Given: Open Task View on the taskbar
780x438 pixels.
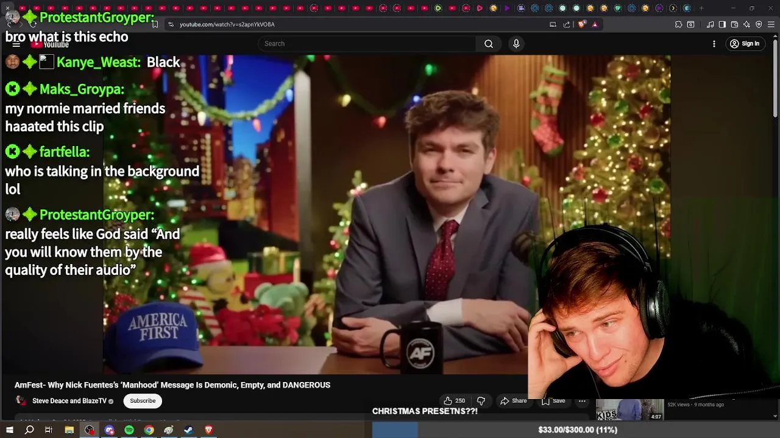Looking at the screenshot, I should click(x=49, y=430).
